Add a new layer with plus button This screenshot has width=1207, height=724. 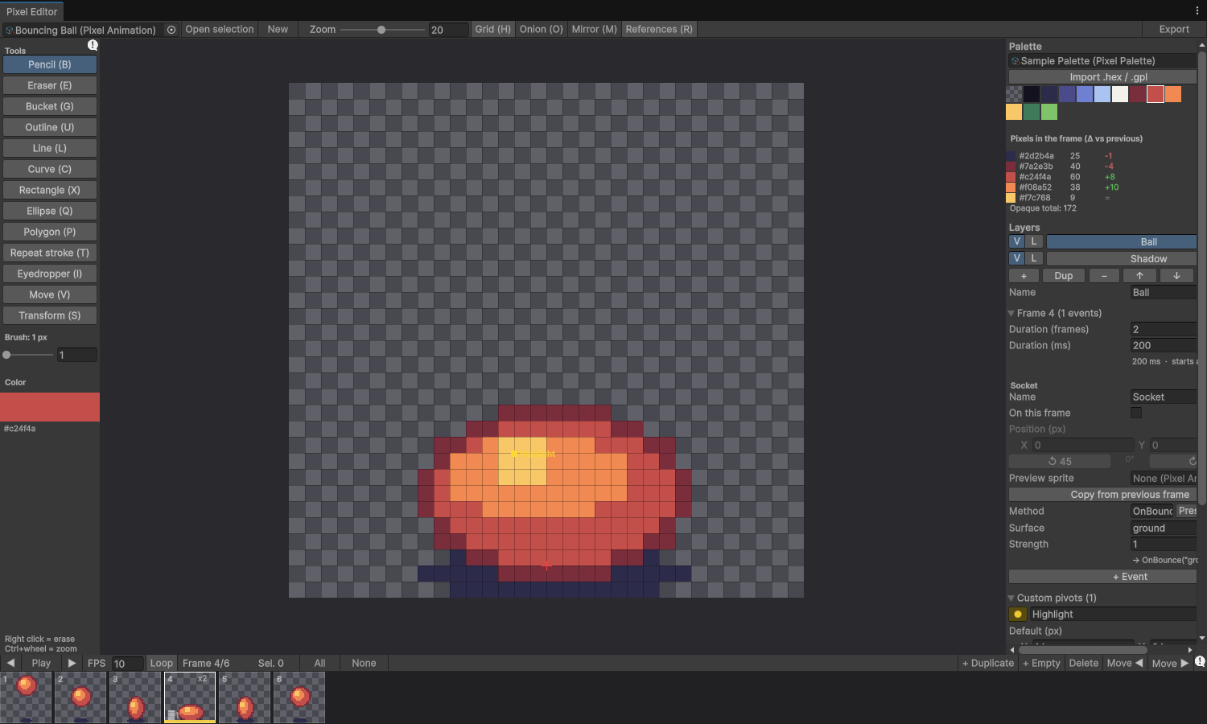point(1024,276)
